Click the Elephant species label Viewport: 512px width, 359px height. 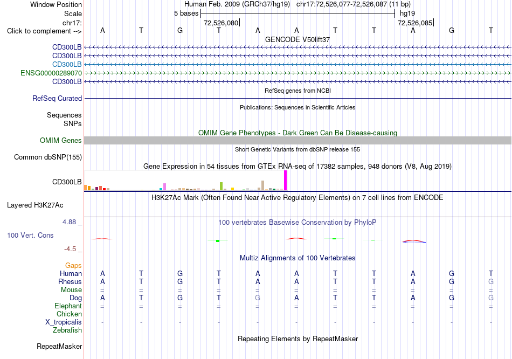(x=68, y=306)
